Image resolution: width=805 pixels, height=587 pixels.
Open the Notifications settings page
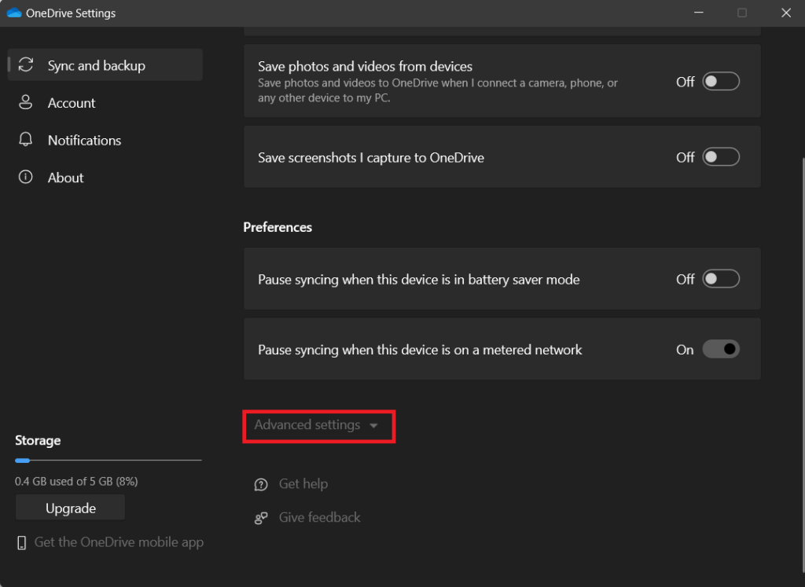click(84, 140)
